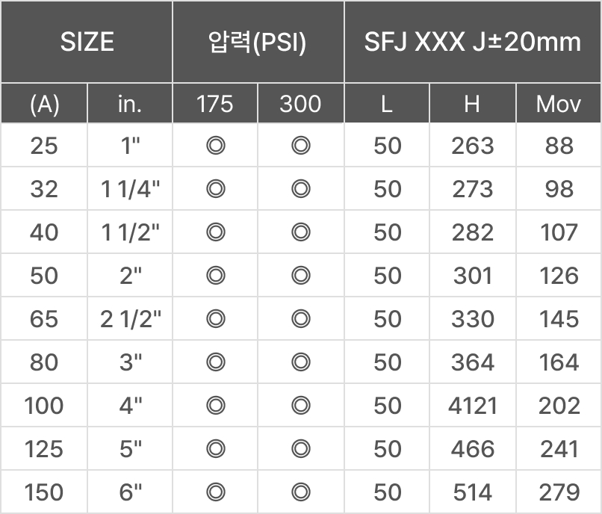Click the 300 PSI circle for size 50
602x514 pixels.
tap(301, 276)
